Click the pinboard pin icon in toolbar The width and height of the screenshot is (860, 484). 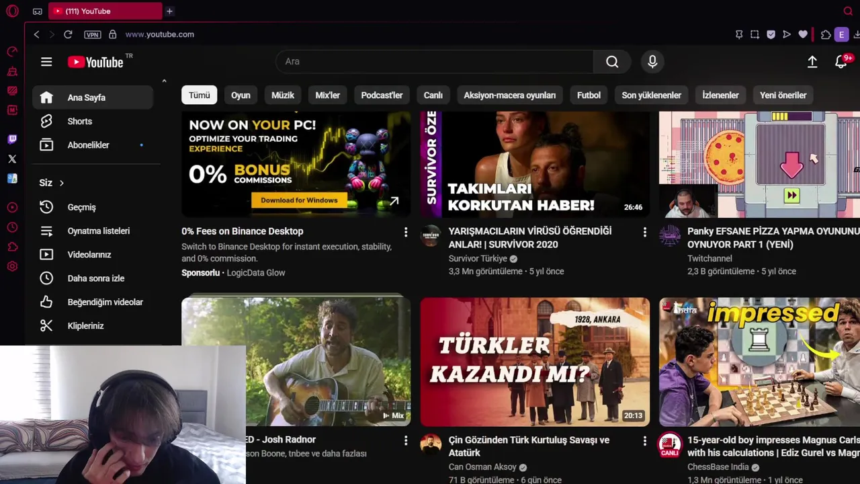tap(739, 34)
